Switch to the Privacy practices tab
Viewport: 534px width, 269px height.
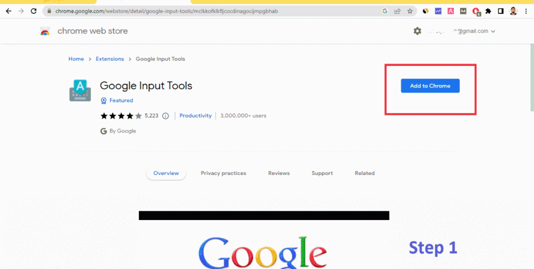click(x=223, y=173)
